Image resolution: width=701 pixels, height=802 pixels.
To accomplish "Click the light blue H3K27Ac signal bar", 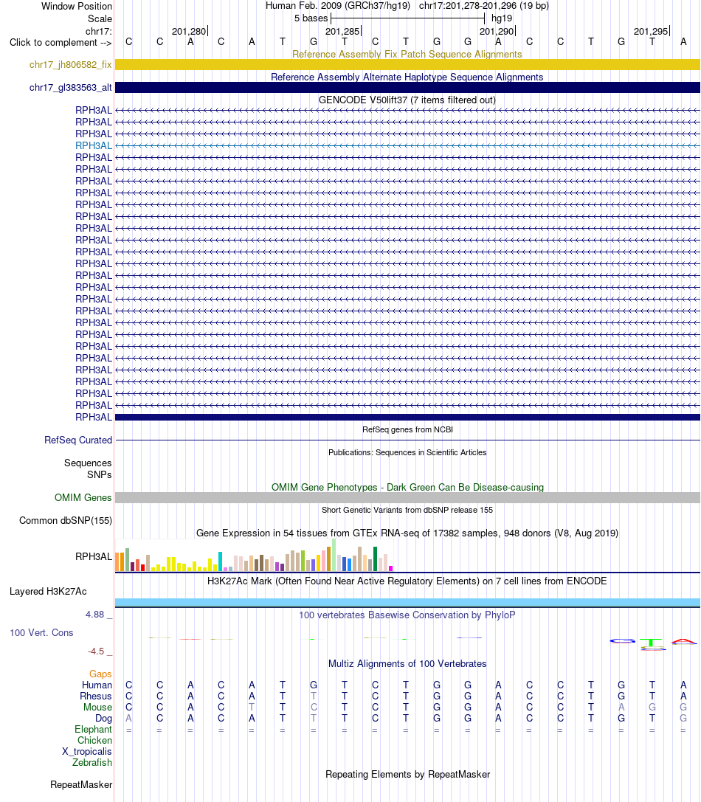I will click(x=407, y=603).
